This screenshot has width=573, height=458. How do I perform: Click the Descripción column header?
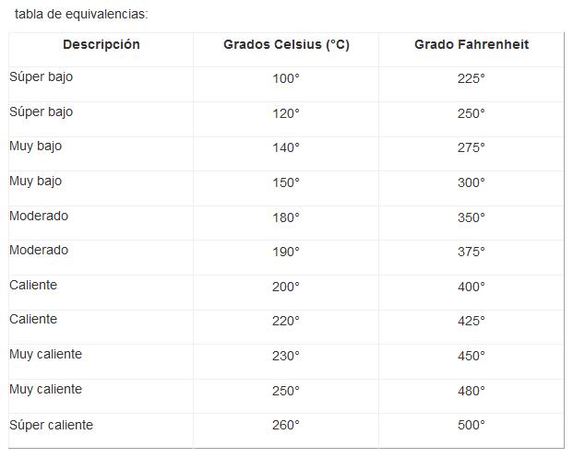click(x=101, y=44)
